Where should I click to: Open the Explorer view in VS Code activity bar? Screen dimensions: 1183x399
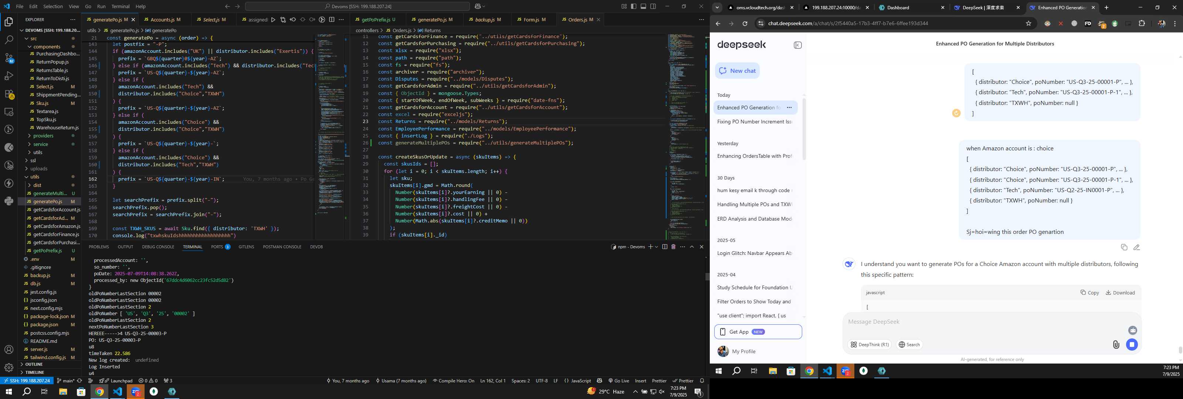pos(9,21)
